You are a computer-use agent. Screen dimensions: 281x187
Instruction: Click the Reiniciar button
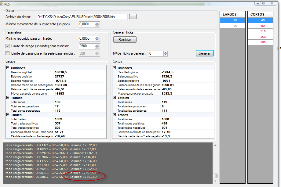click(125, 40)
